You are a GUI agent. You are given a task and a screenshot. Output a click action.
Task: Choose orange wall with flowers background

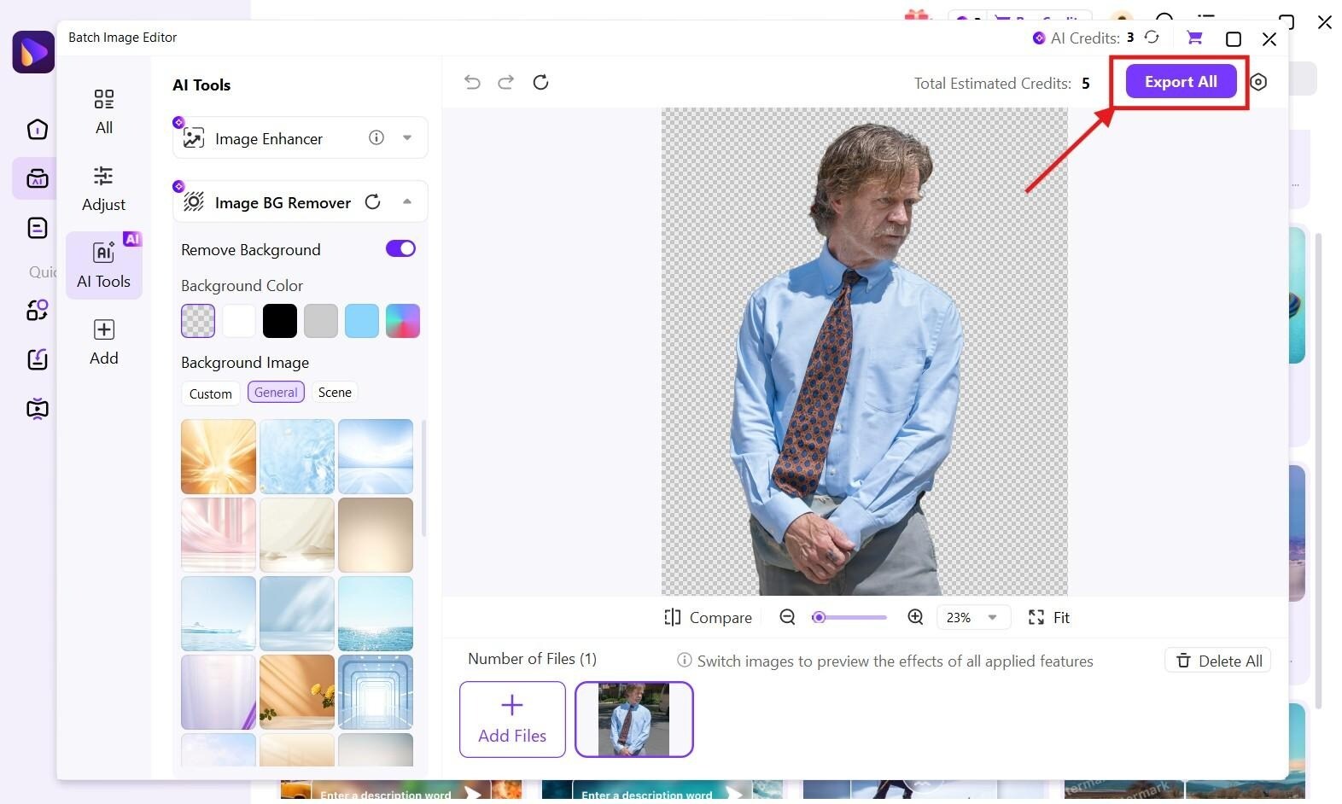click(x=297, y=692)
